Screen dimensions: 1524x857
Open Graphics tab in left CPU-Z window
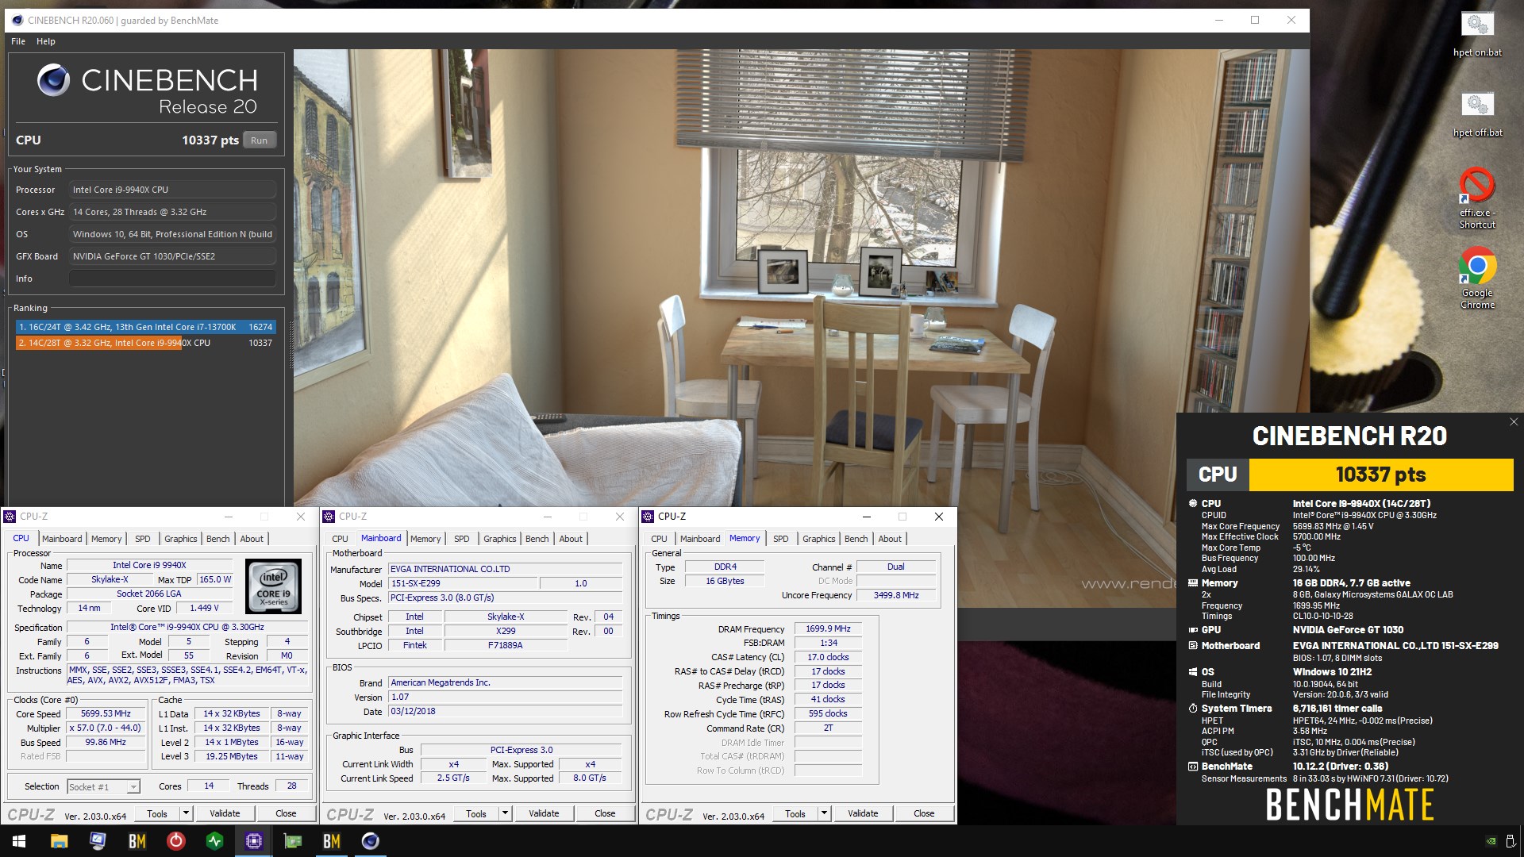(181, 539)
